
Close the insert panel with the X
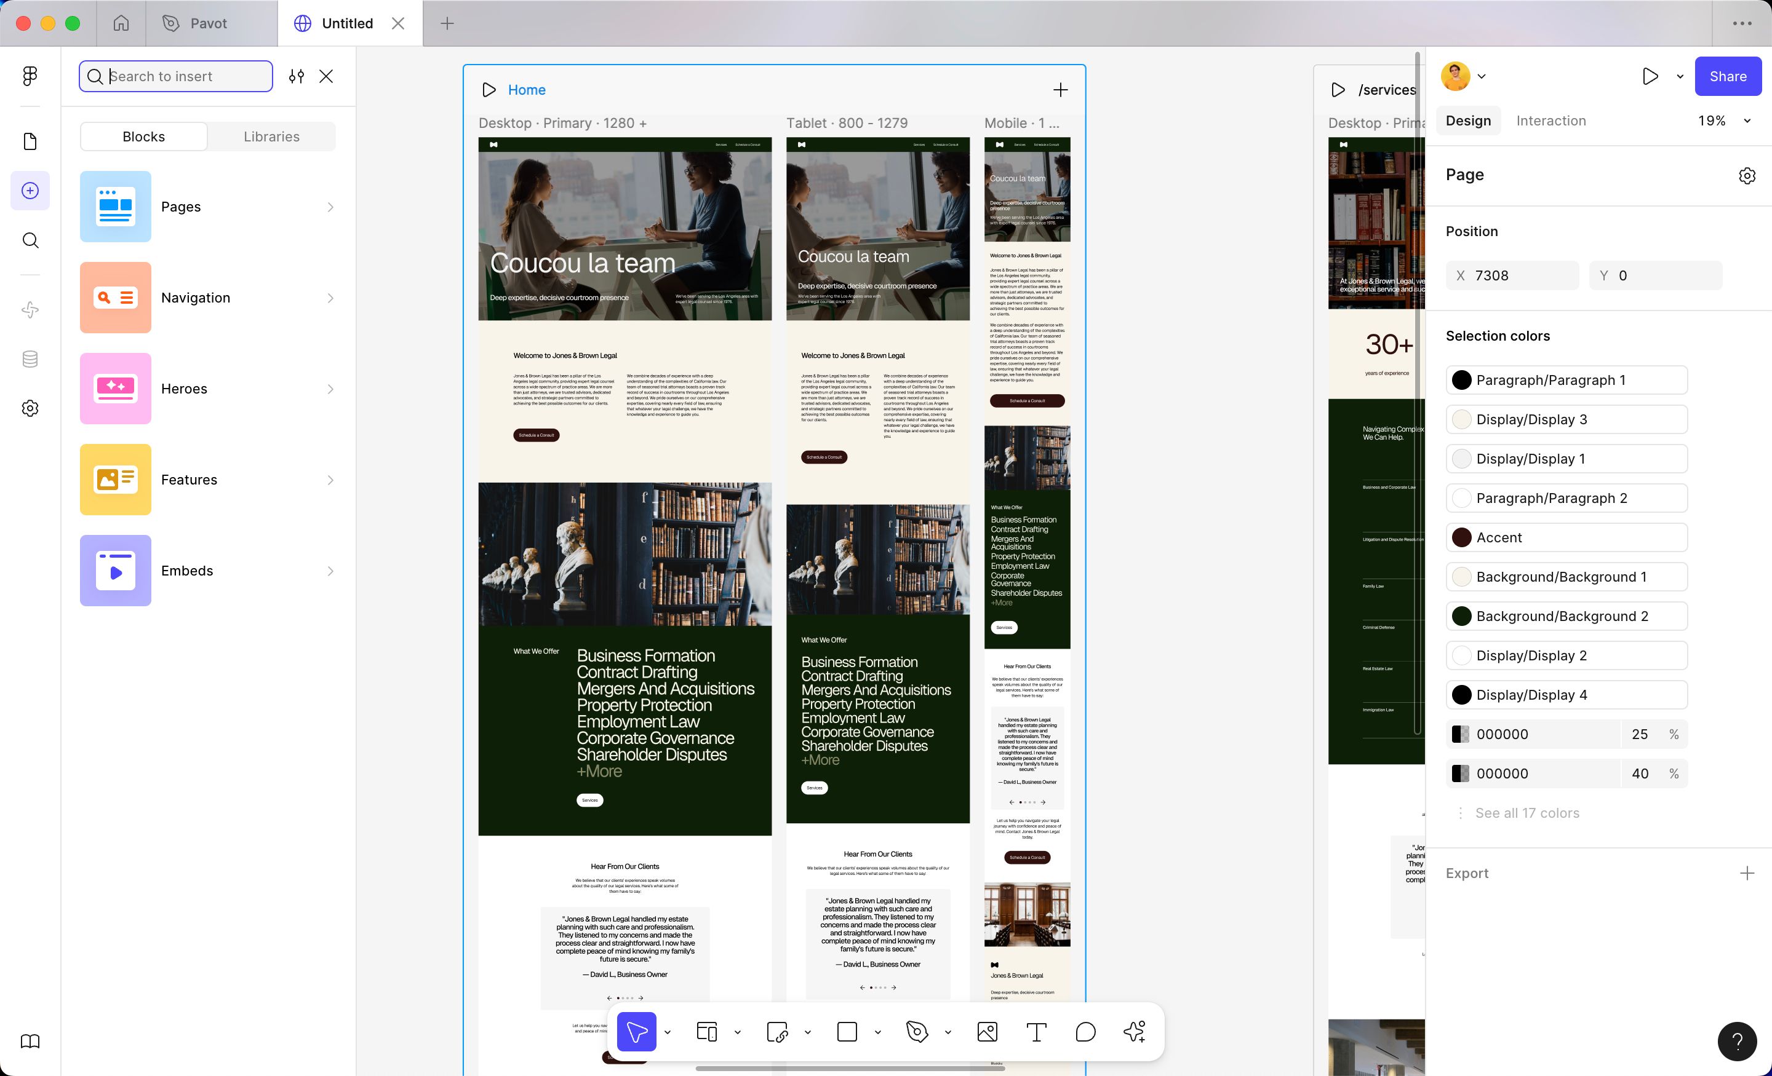325,76
